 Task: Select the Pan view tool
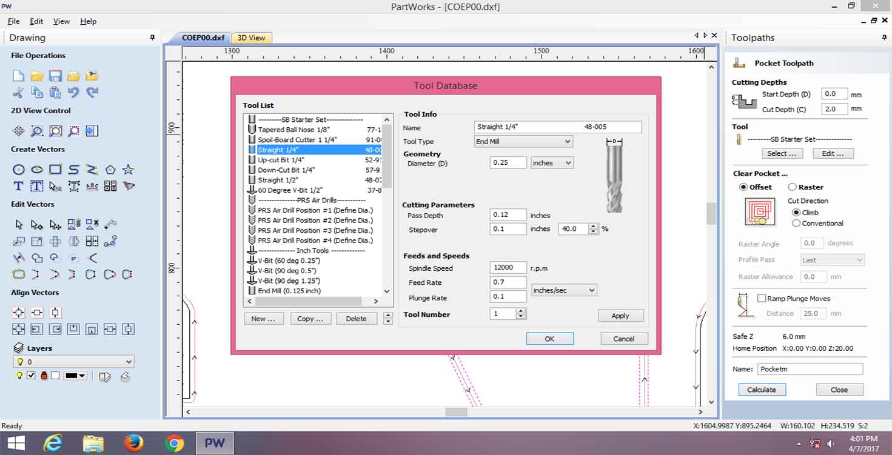[19, 131]
